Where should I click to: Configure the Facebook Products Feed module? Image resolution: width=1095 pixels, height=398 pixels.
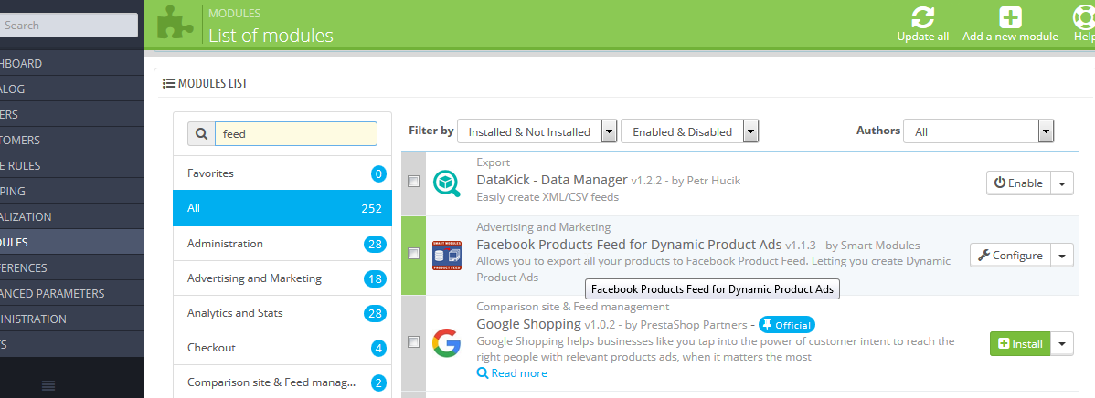1011,255
